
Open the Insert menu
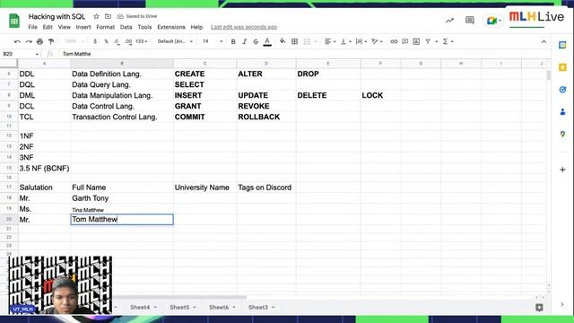tap(83, 27)
